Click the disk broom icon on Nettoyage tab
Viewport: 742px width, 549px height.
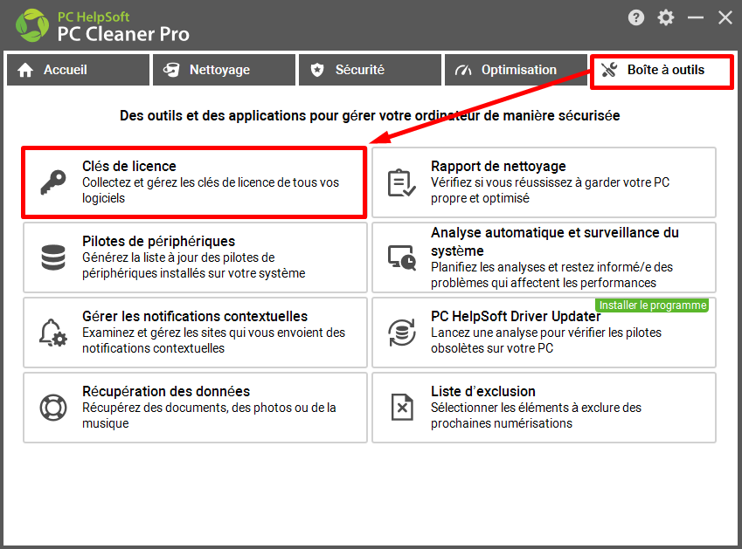coord(171,70)
